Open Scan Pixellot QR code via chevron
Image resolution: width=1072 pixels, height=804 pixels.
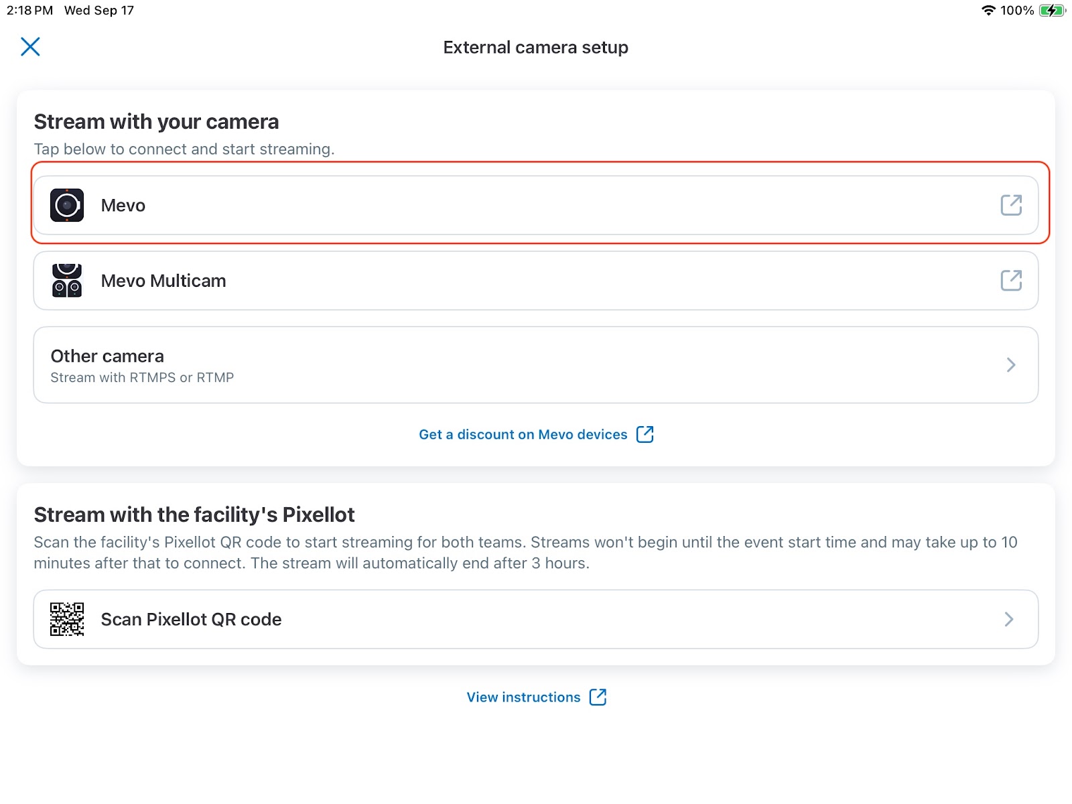tap(1009, 619)
